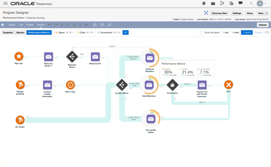Open the speech bubble messages icon
The width and height of the screenshot is (271, 167).
tap(240, 3)
